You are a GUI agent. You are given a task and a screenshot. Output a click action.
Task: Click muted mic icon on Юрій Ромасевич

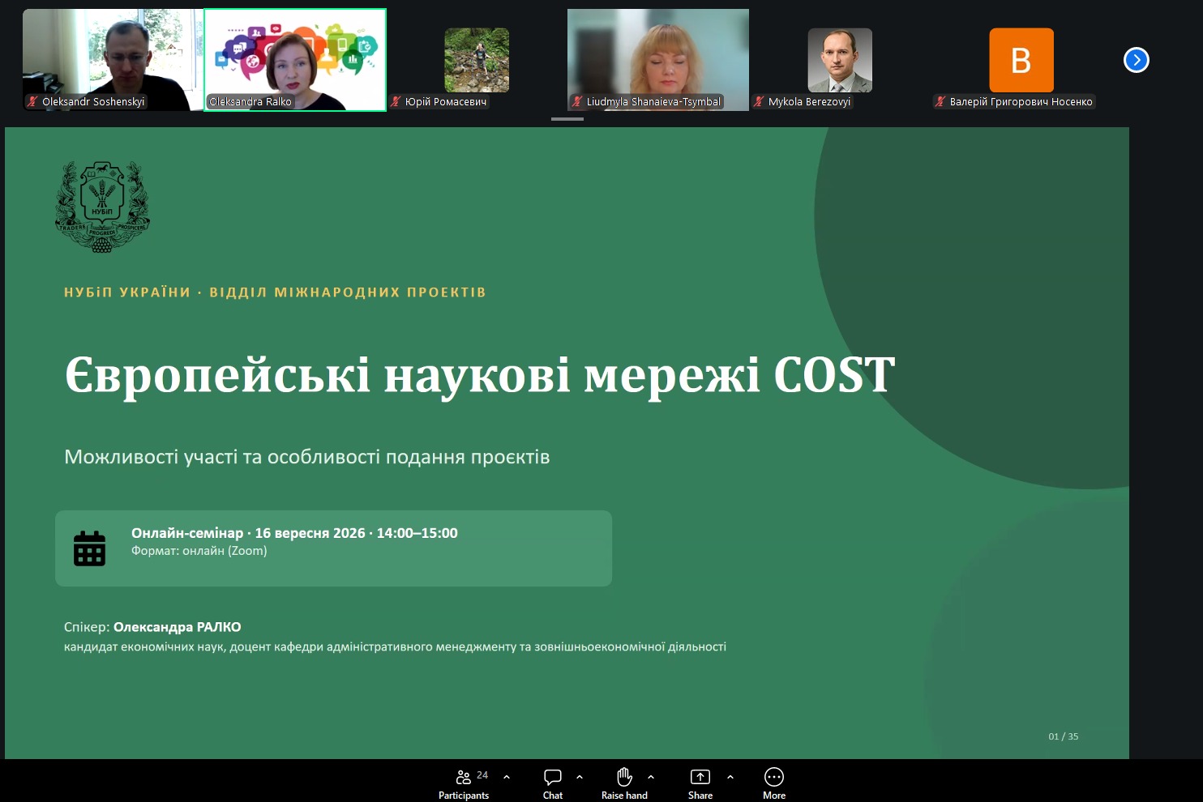pyautogui.click(x=396, y=102)
